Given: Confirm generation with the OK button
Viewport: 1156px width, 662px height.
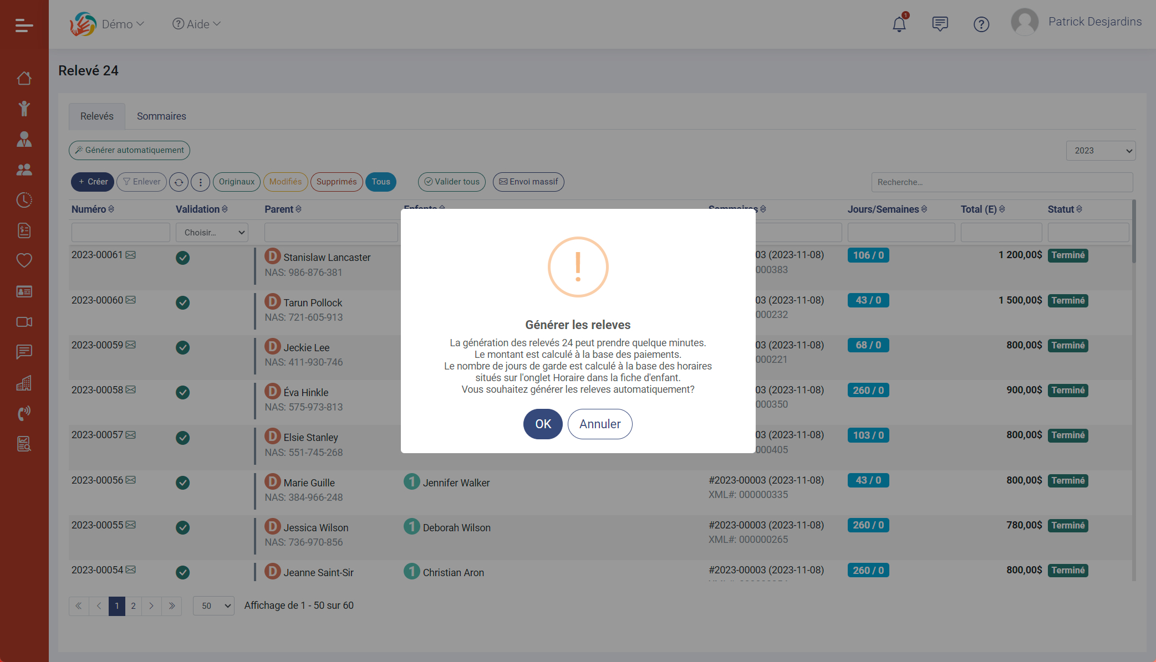Looking at the screenshot, I should pos(543,424).
